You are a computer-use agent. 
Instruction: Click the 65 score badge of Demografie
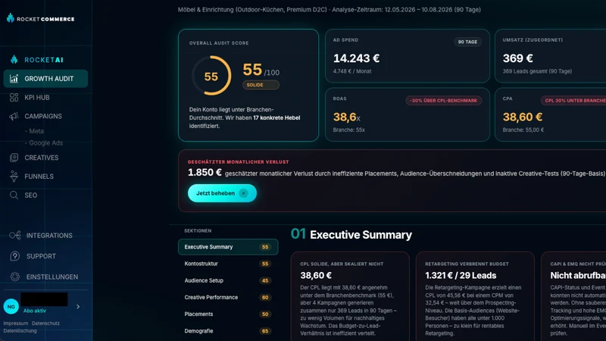264,331
